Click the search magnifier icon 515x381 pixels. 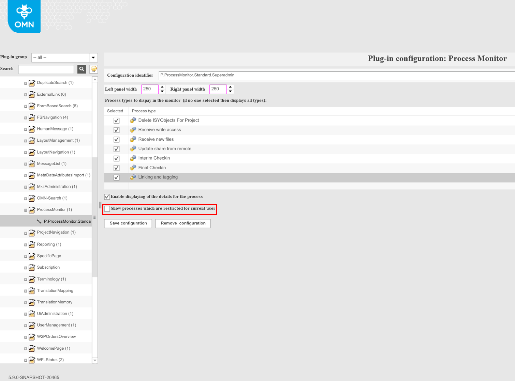[x=82, y=69]
